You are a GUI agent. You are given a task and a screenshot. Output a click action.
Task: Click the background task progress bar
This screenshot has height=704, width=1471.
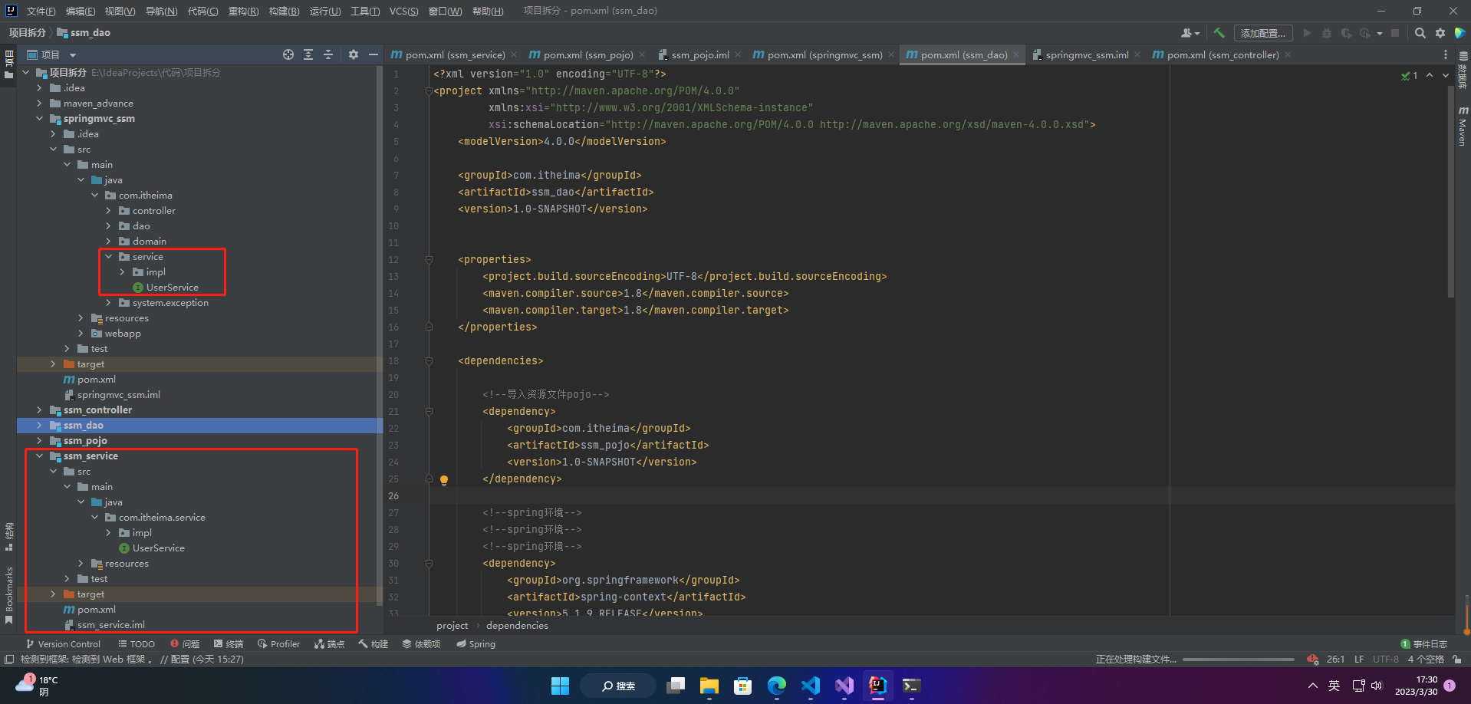click(x=1238, y=660)
